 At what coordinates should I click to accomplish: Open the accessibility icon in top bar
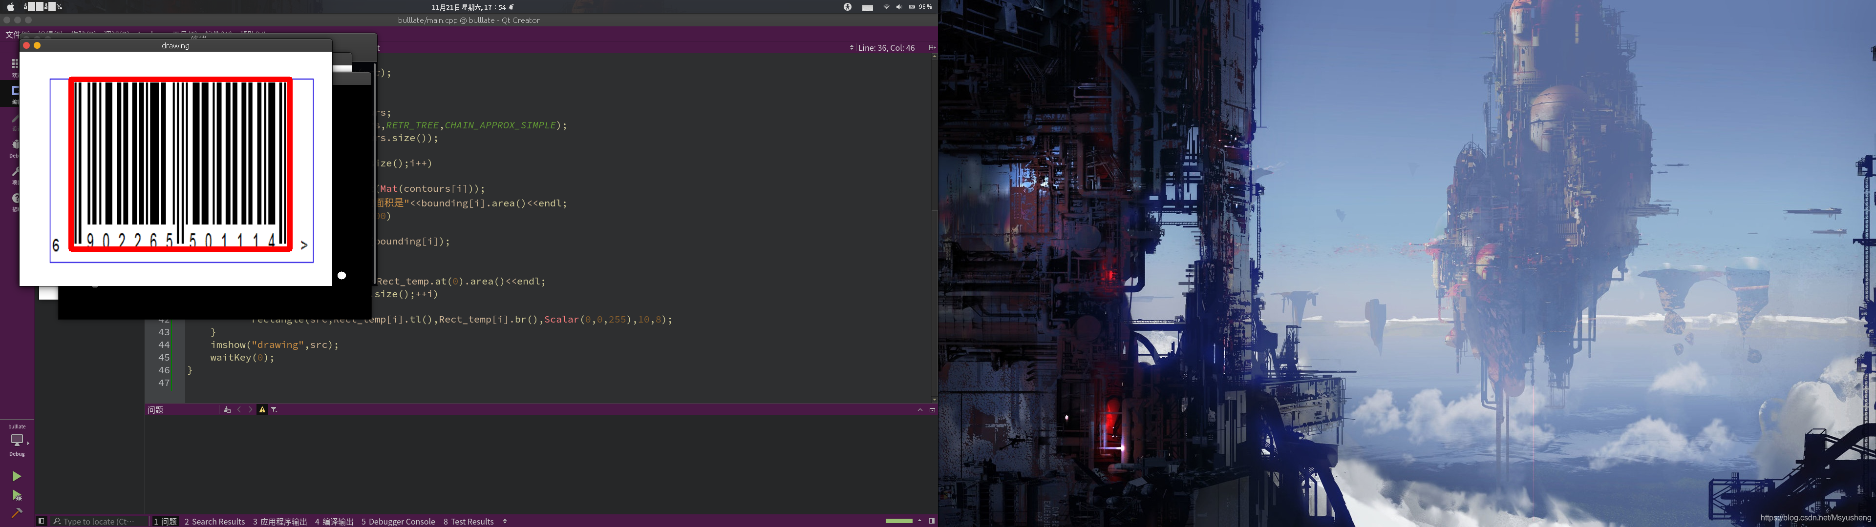point(848,7)
